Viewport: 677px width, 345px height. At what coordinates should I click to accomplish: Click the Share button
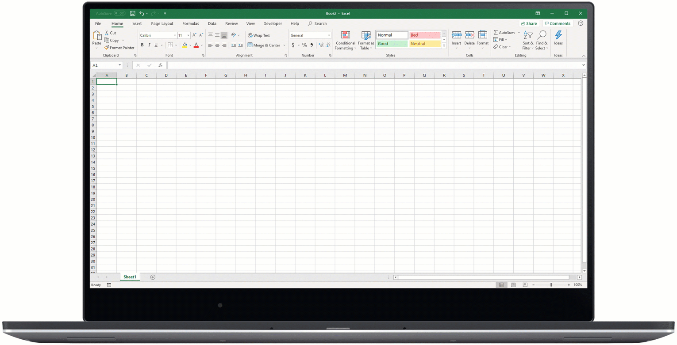point(529,23)
